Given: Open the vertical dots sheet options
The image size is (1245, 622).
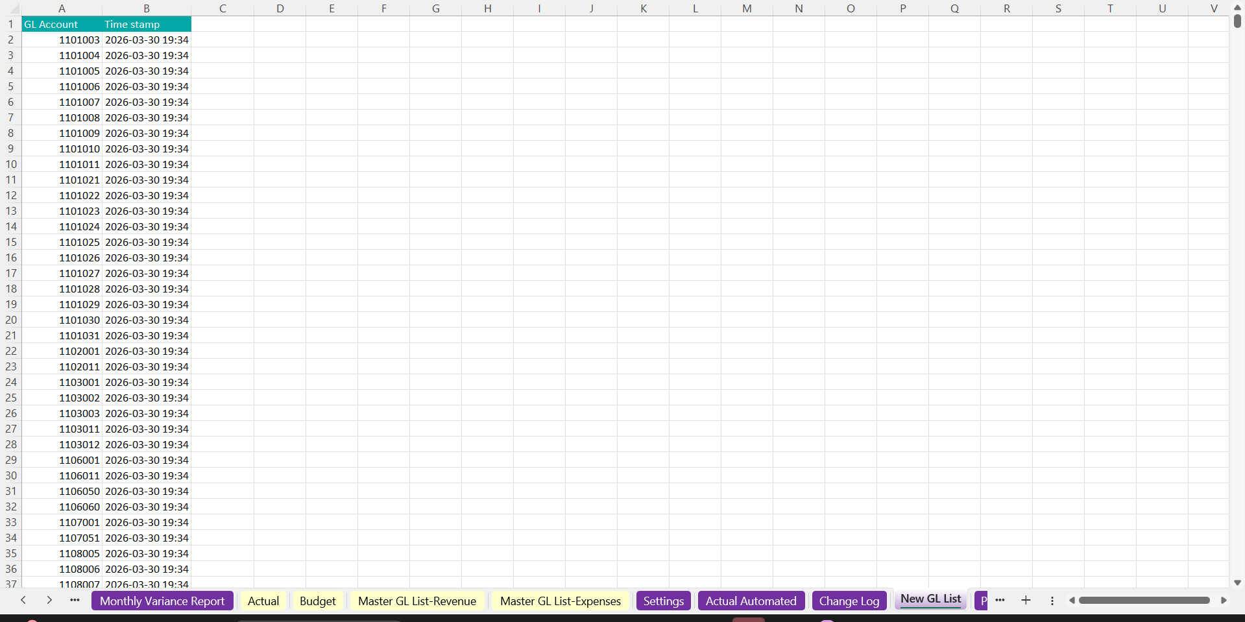Looking at the screenshot, I should coord(1052,601).
